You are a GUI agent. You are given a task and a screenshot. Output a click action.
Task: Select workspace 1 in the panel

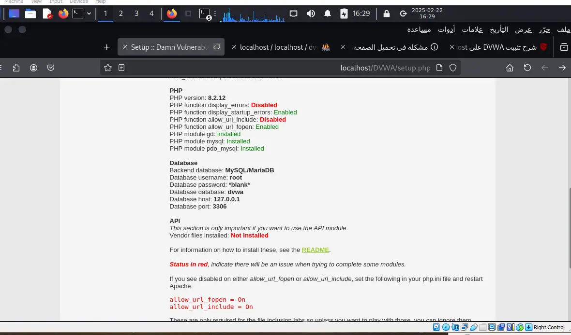(x=105, y=14)
